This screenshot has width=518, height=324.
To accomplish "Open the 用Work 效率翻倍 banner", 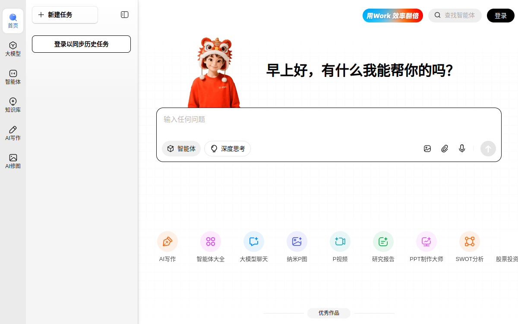I will pos(393,16).
